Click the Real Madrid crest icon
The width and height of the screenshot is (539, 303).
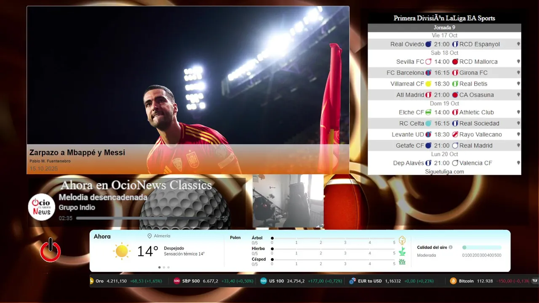pos(455,146)
